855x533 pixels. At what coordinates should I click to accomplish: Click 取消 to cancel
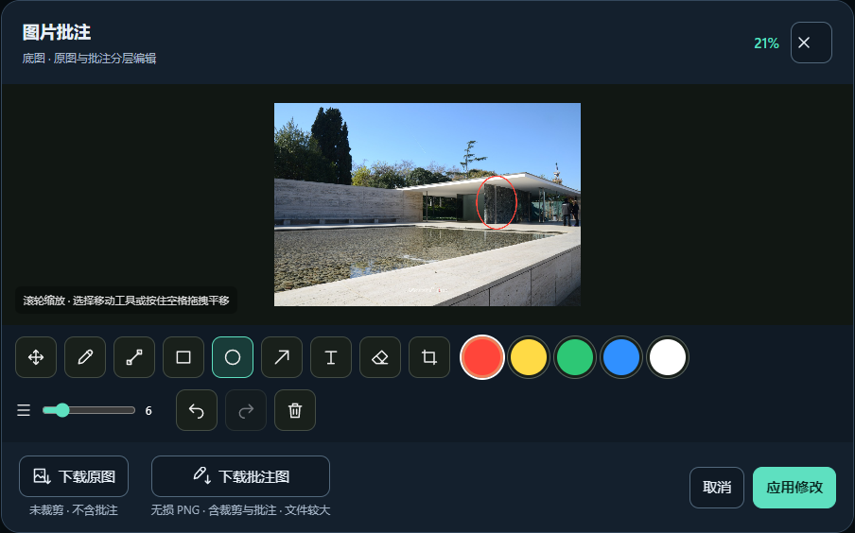point(717,488)
